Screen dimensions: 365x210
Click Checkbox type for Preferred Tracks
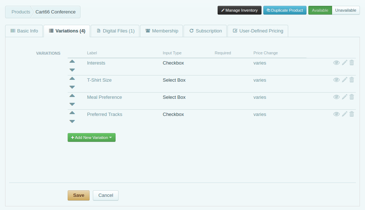tap(173, 114)
